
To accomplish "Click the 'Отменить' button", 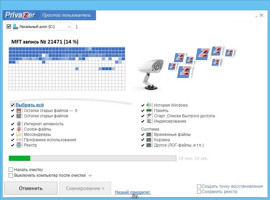I will pos(31,188).
